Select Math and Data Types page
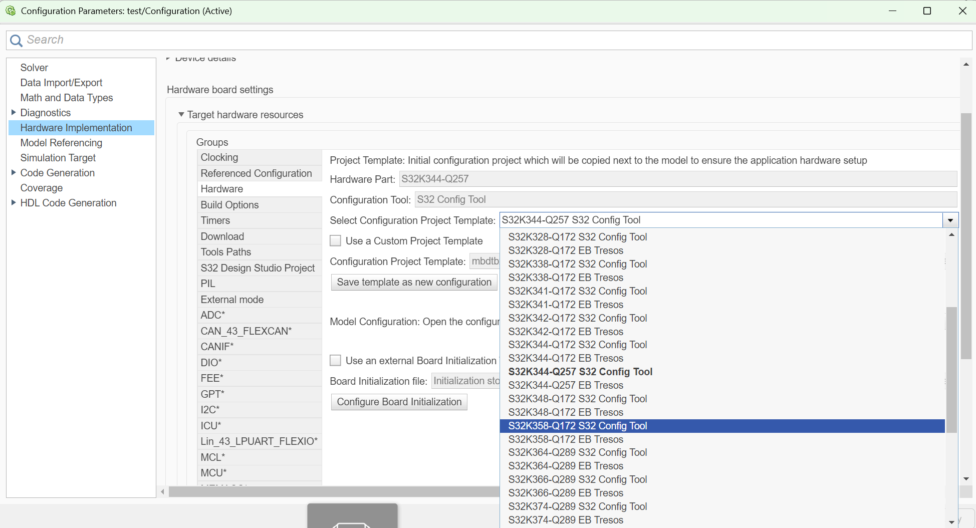Viewport: 976px width, 528px height. (67, 98)
